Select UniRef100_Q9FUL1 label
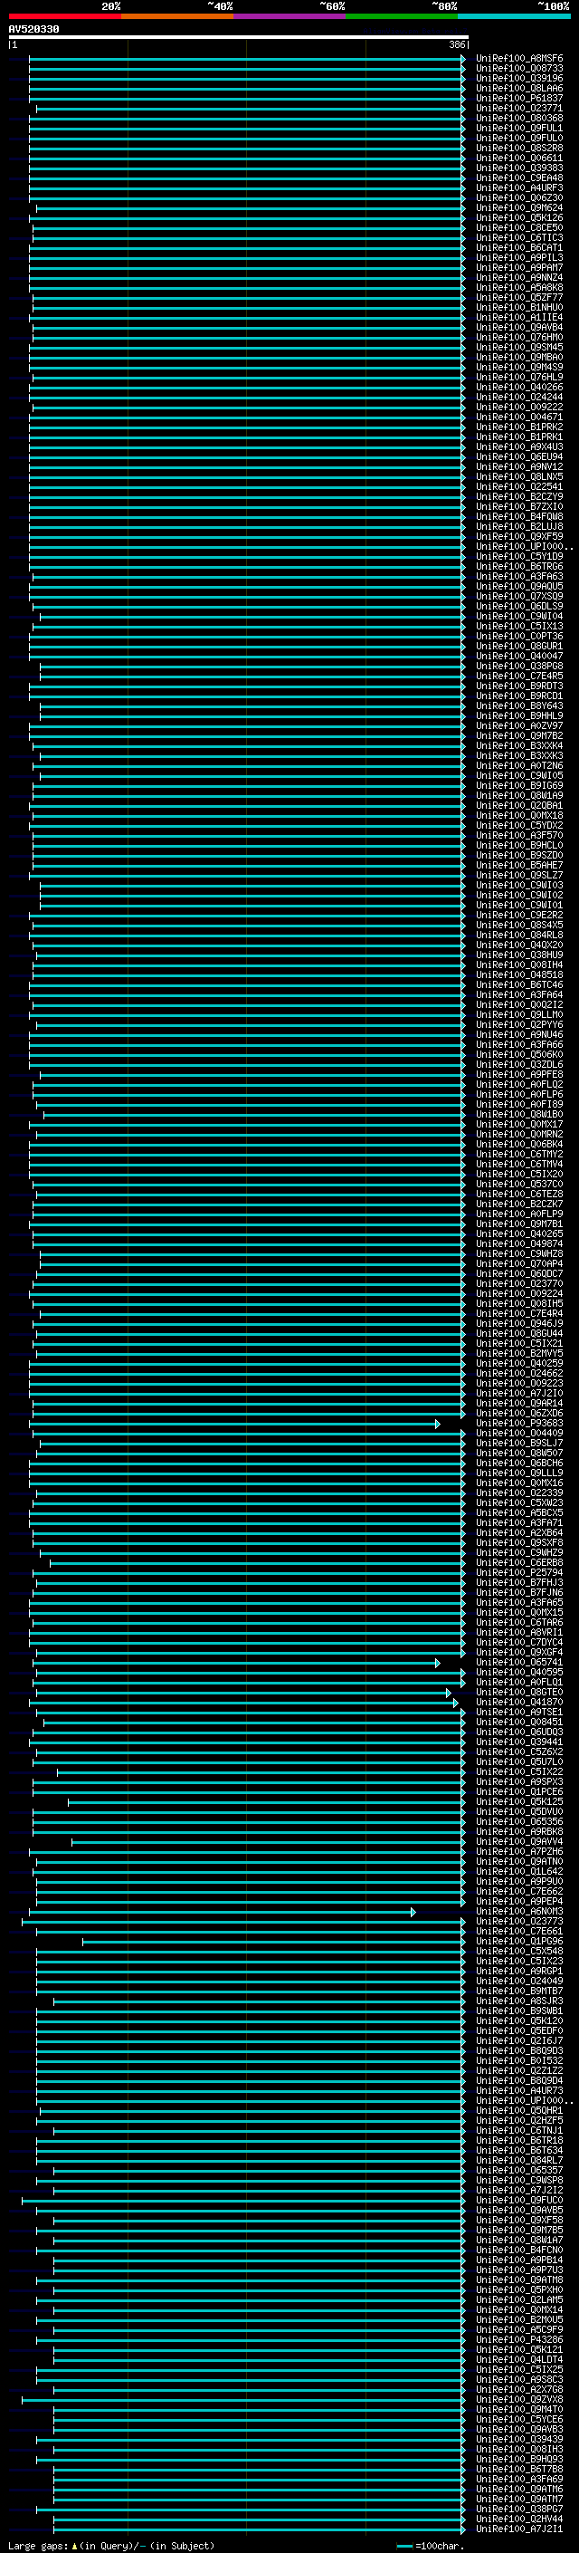 519,128
